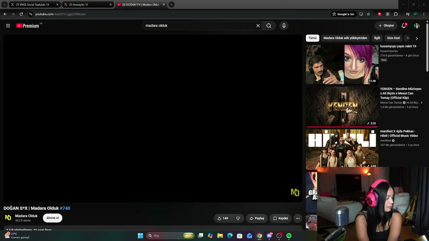Subscribe with Abone ol button
The height and width of the screenshot is (241, 429).
coord(53,218)
